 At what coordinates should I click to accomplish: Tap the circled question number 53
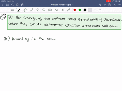[3, 17]
